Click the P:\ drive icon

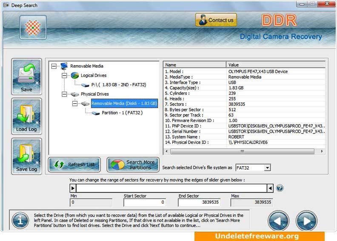(x=86, y=85)
